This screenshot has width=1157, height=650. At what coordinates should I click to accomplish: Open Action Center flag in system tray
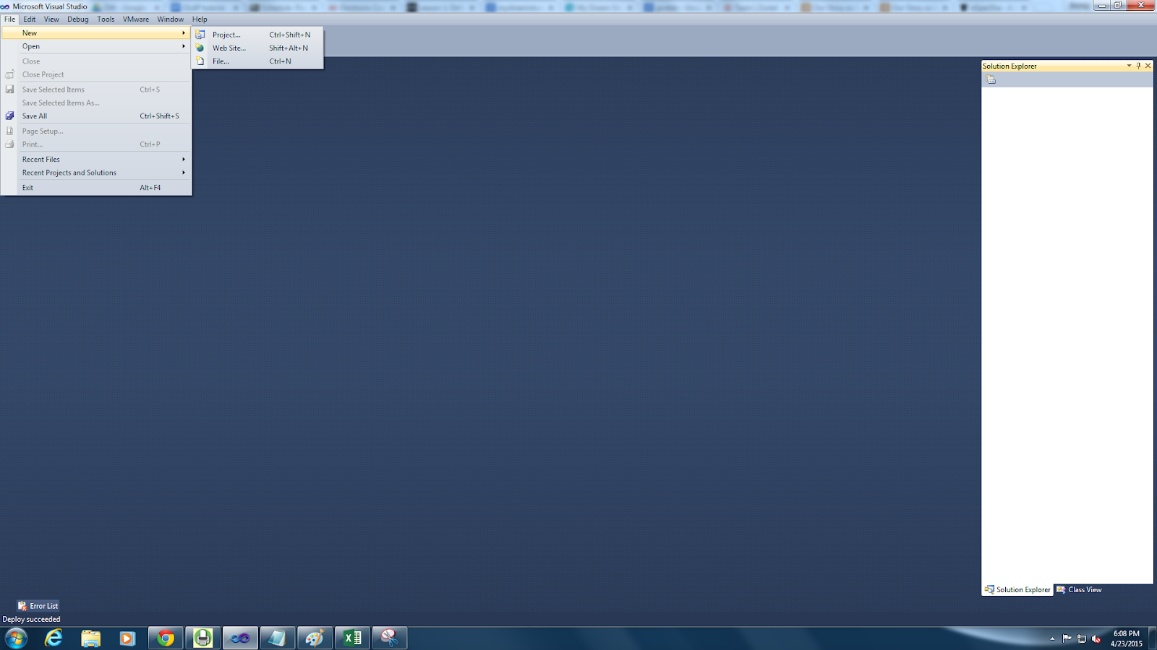point(1067,638)
